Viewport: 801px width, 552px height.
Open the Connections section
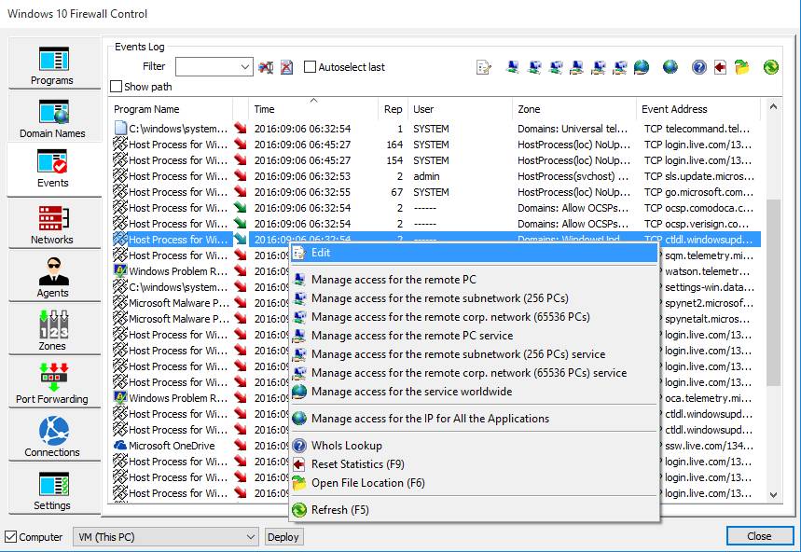coord(53,436)
